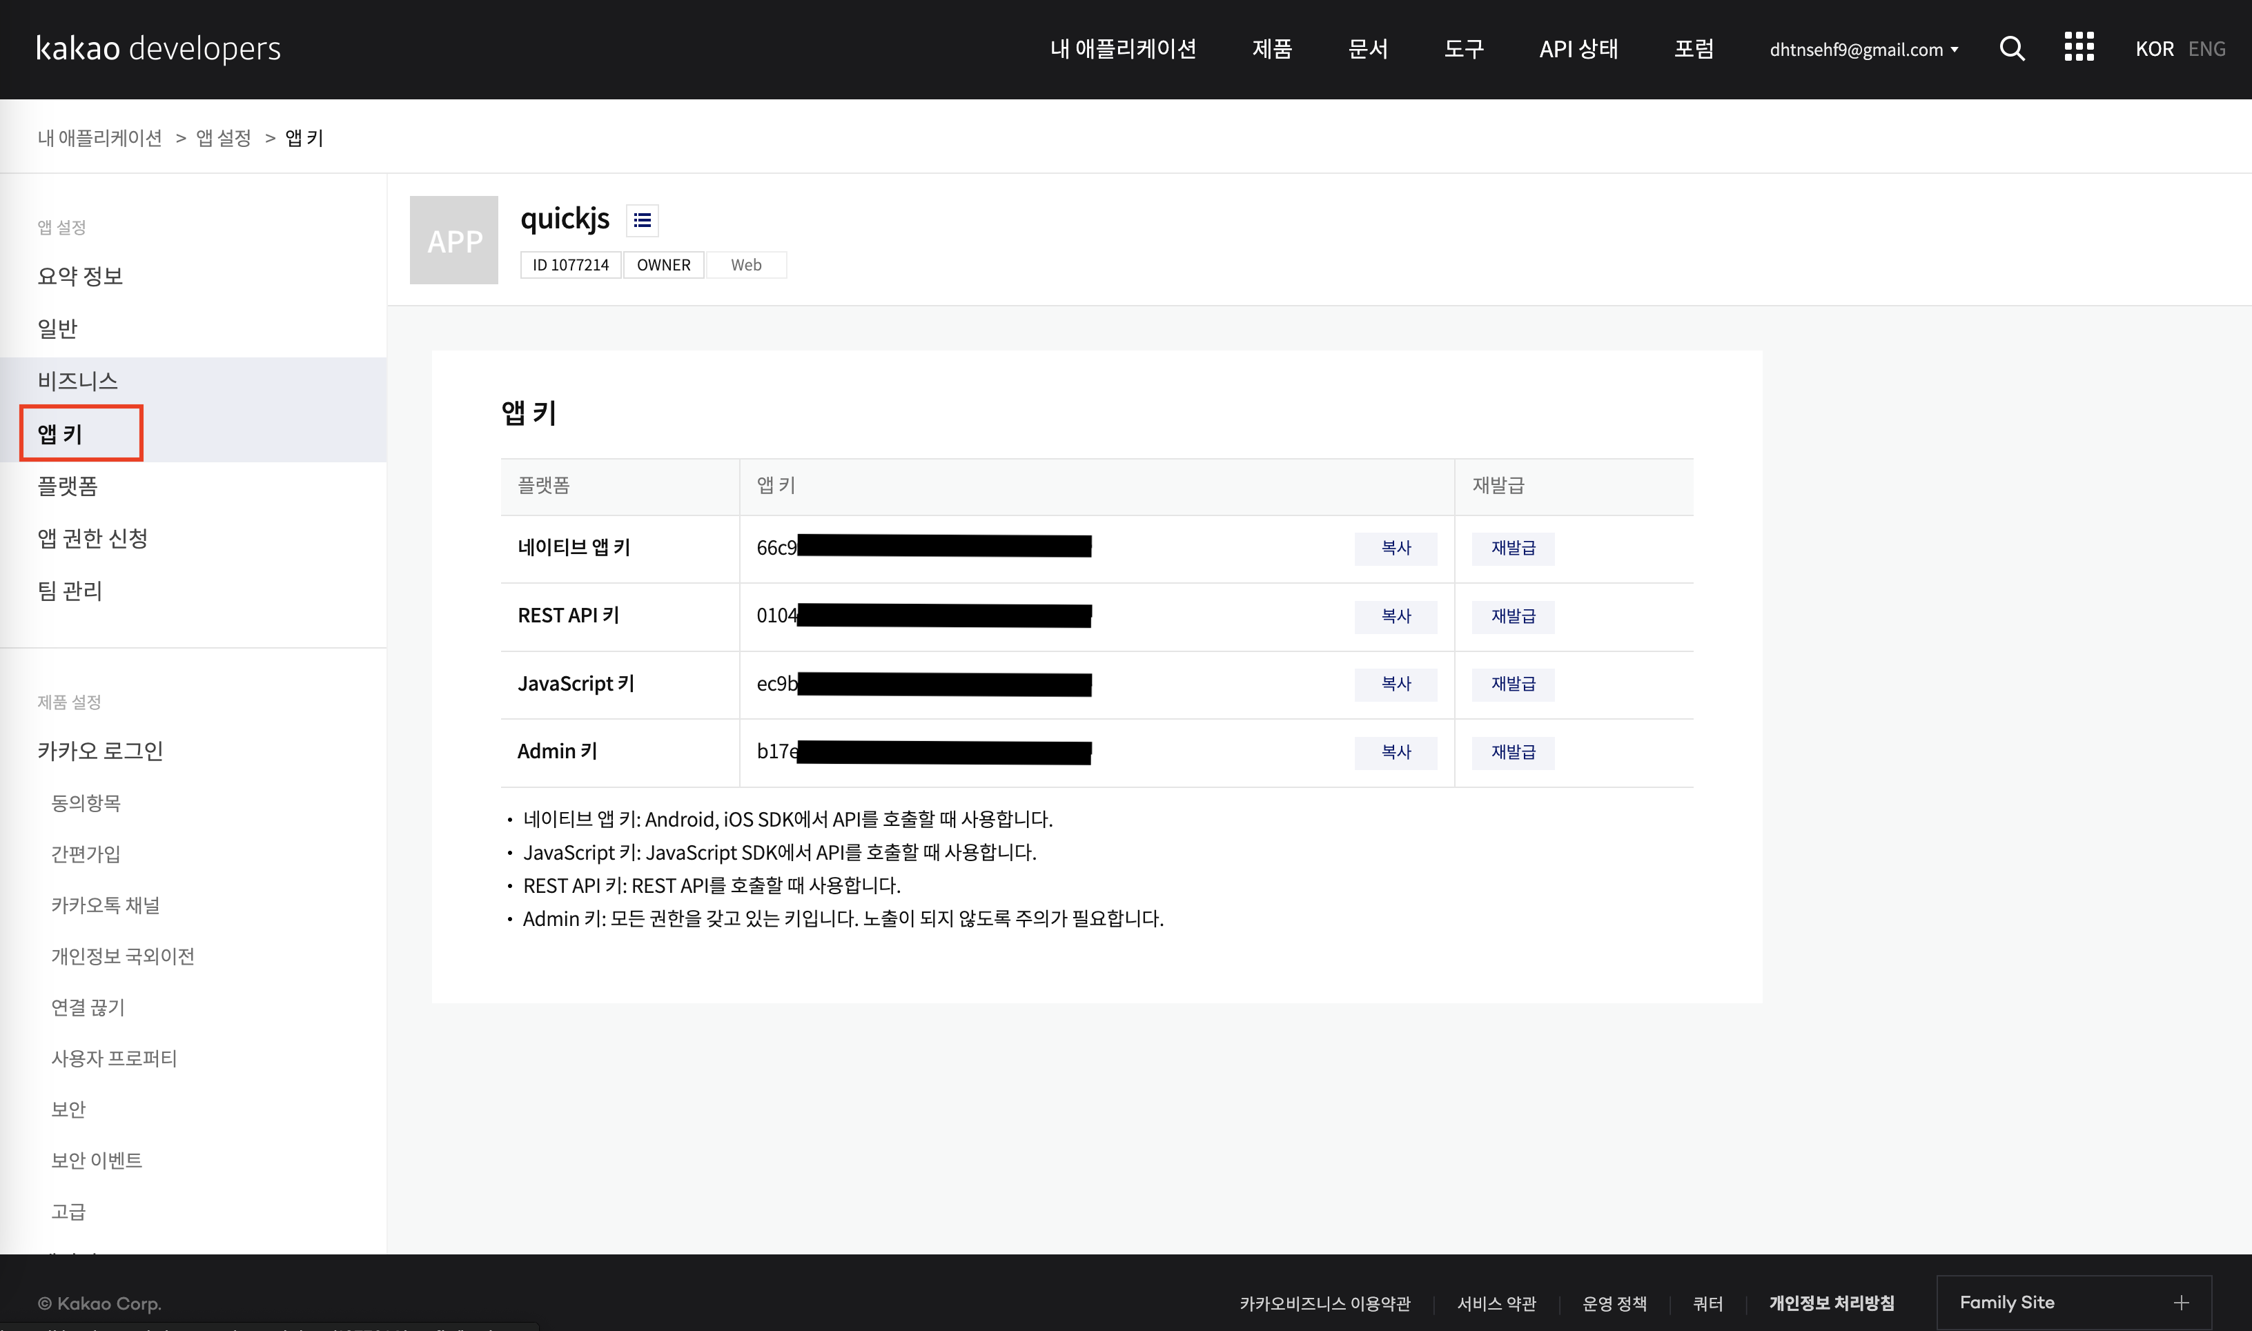Click 내 애플리케이션 in the breadcrumb
This screenshot has height=1331, width=2252.
[x=99, y=137]
